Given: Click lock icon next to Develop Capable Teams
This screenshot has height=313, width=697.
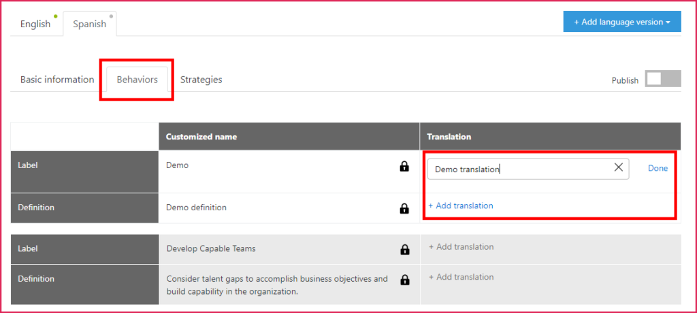Looking at the screenshot, I should point(404,250).
